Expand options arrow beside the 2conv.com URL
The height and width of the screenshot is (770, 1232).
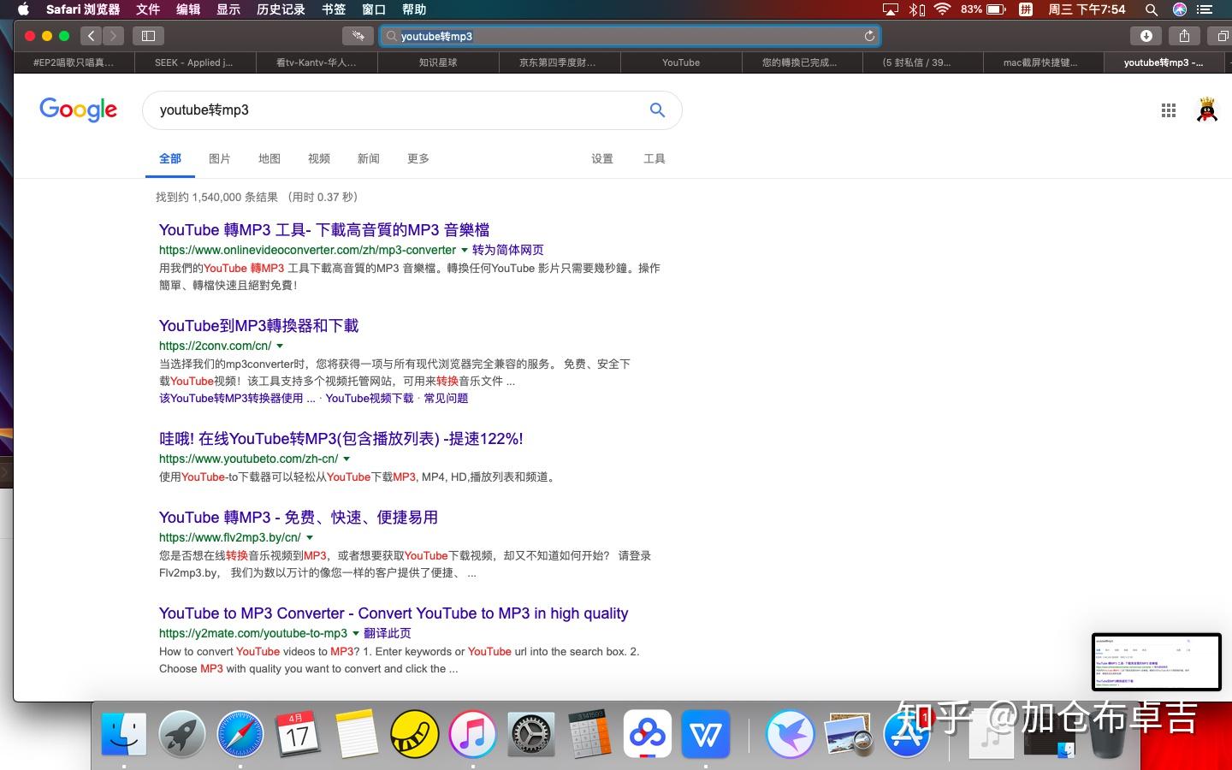[280, 346]
